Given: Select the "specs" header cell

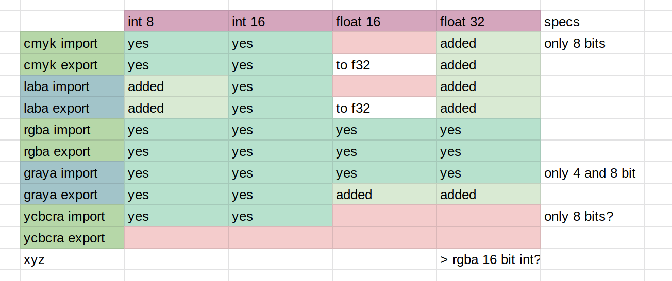Looking at the screenshot, I should (592, 22).
